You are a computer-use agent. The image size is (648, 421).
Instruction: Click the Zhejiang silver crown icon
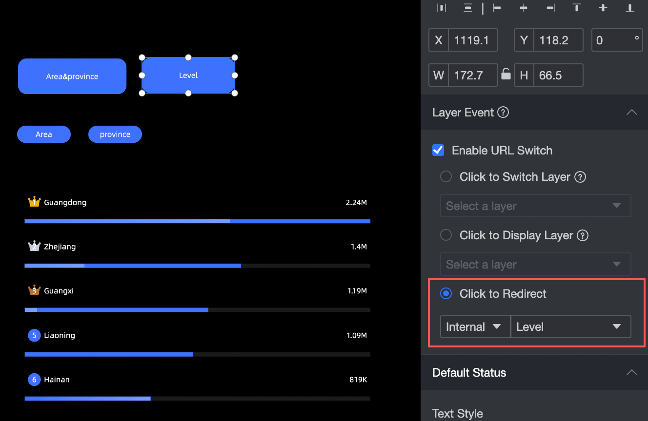(34, 246)
